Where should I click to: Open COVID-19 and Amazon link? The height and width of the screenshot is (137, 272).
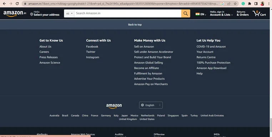coord(211,46)
